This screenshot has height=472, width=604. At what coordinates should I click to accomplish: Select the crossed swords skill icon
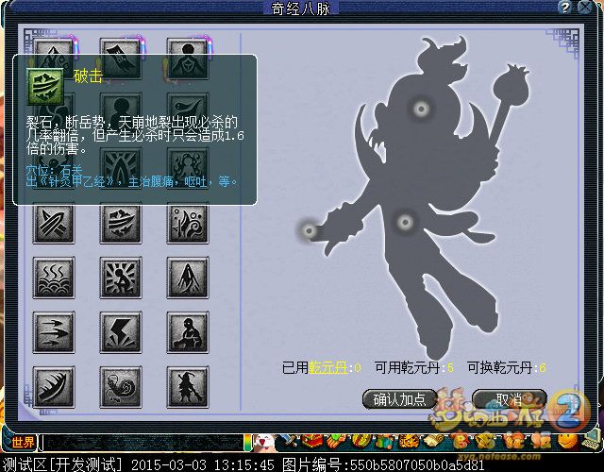point(54,224)
